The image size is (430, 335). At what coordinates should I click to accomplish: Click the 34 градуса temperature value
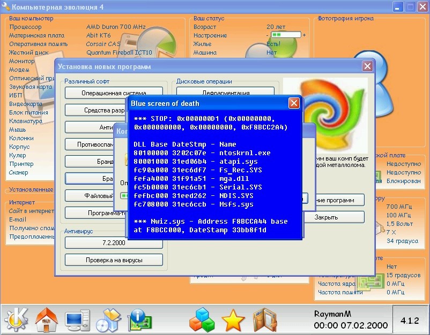click(402, 241)
